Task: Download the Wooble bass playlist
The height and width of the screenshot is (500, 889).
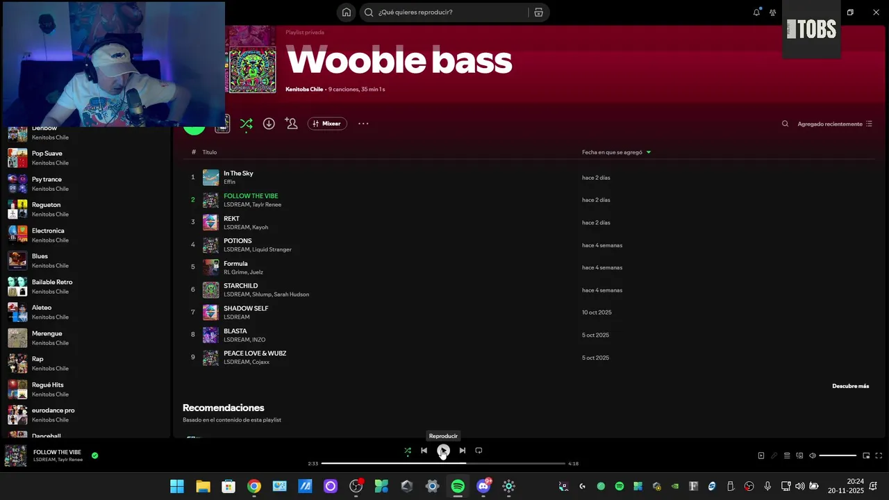Action: click(269, 124)
